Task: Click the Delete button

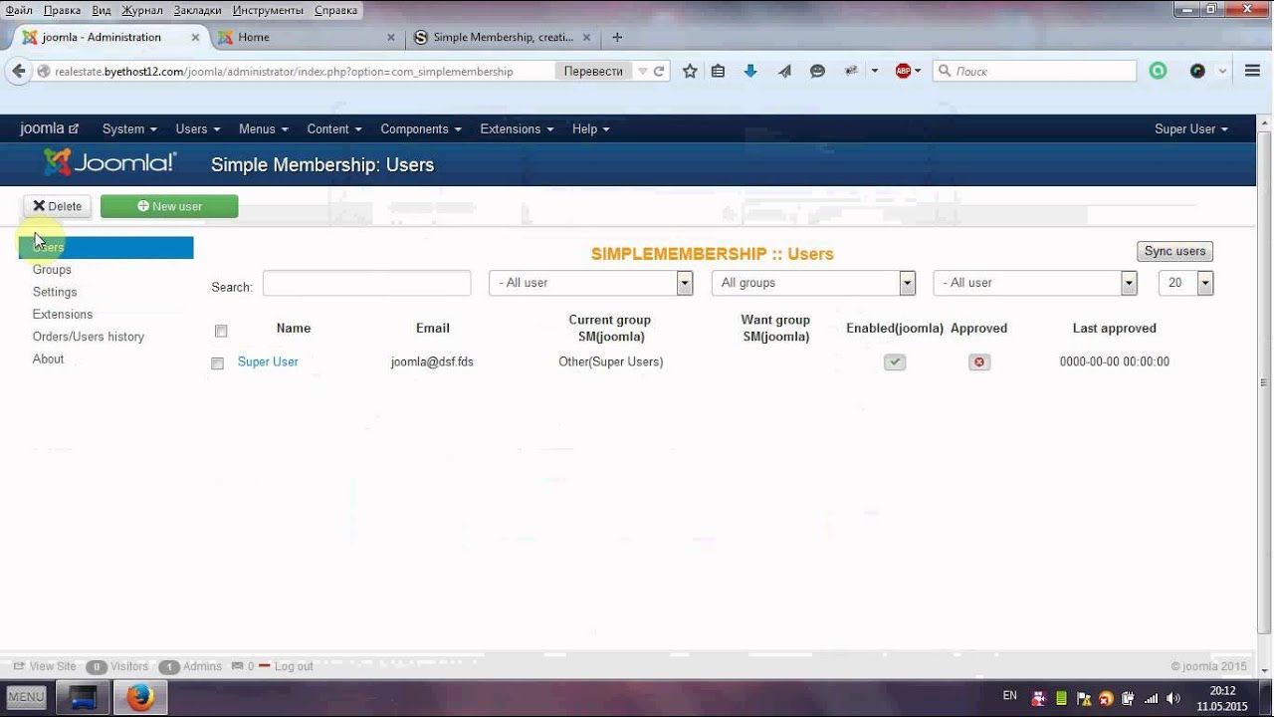Action: [x=58, y=206]
